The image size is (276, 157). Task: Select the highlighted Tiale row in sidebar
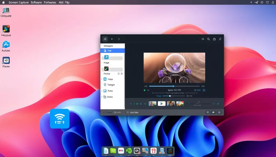[x=113, y=51]
